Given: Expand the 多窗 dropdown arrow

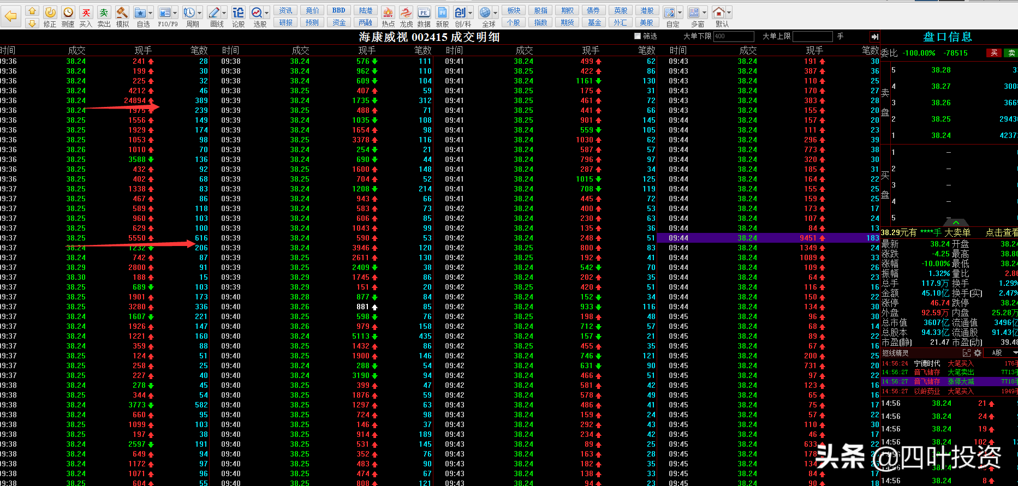Looking at the screenshot, I should pos(705,13).
